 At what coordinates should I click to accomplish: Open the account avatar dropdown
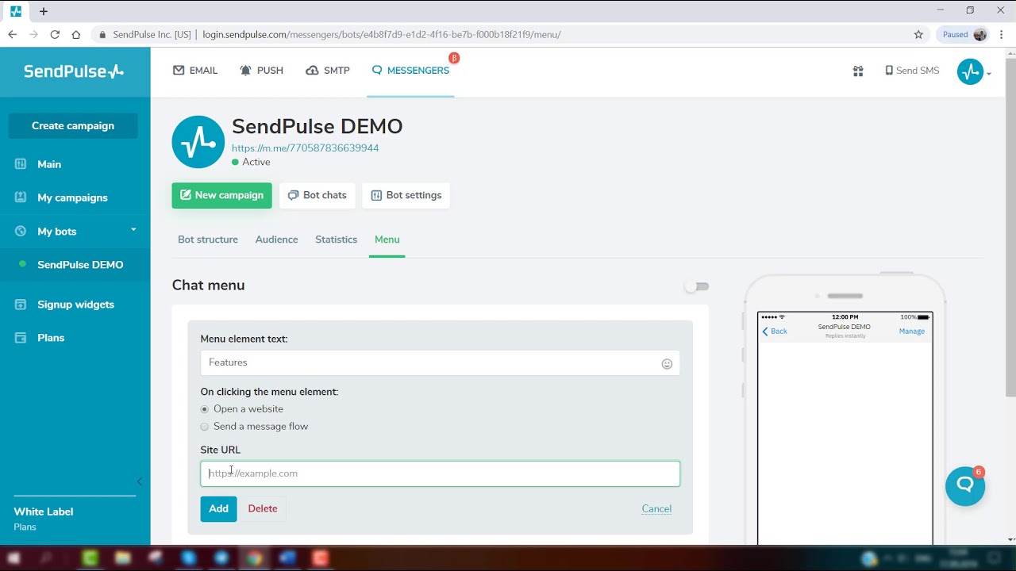pyautogui.click(x=974, y=72)
